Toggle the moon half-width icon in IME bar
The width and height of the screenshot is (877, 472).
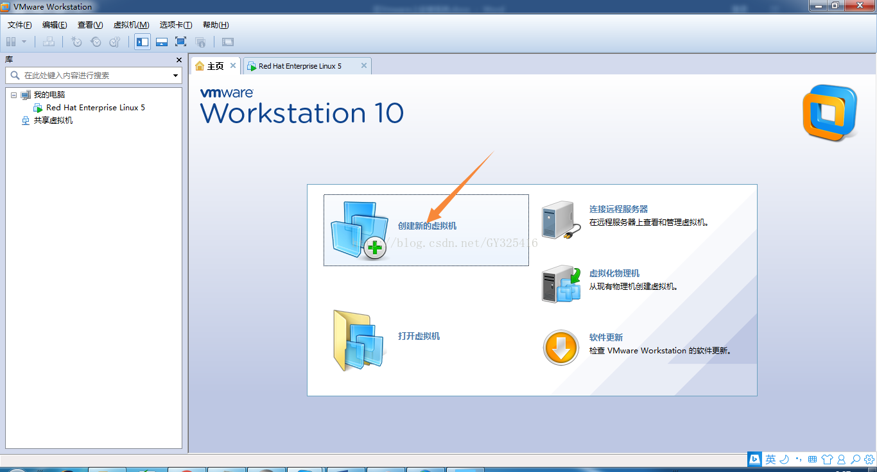[785, 459]
